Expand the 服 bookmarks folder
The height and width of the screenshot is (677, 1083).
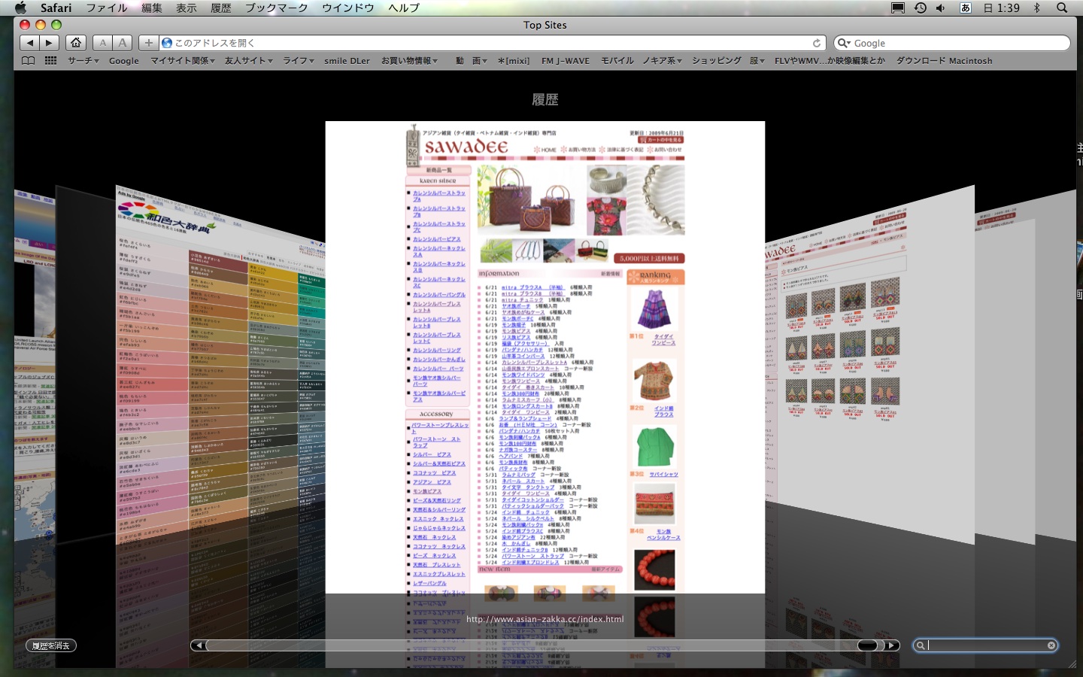click(757, 61)
